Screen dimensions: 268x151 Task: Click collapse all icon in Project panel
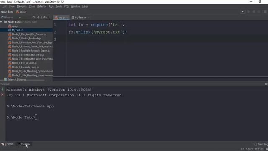tap(38, 17)
